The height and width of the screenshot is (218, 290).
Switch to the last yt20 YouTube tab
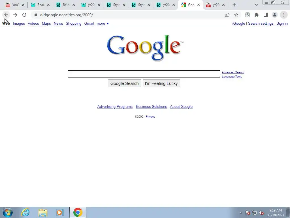[214, 5]
